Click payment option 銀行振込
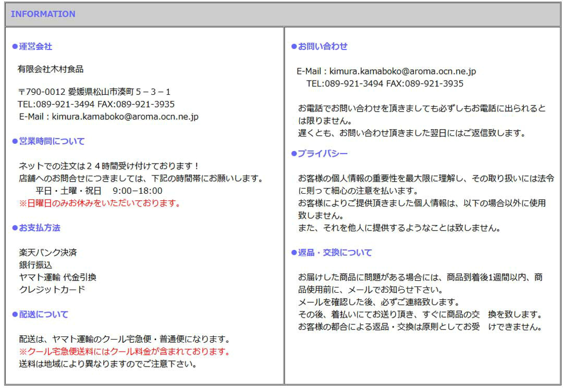The image size is (563, 388). coord(35,265)
